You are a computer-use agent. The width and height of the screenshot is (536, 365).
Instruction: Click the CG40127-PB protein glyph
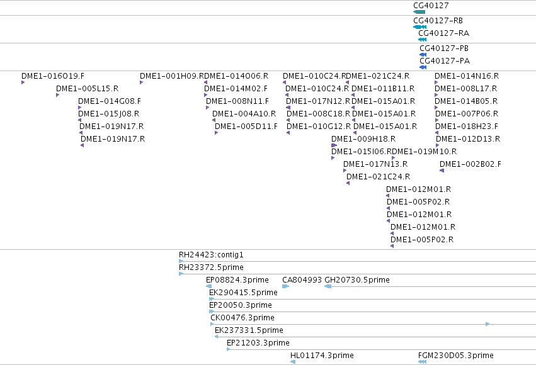[x=423, y=55]
